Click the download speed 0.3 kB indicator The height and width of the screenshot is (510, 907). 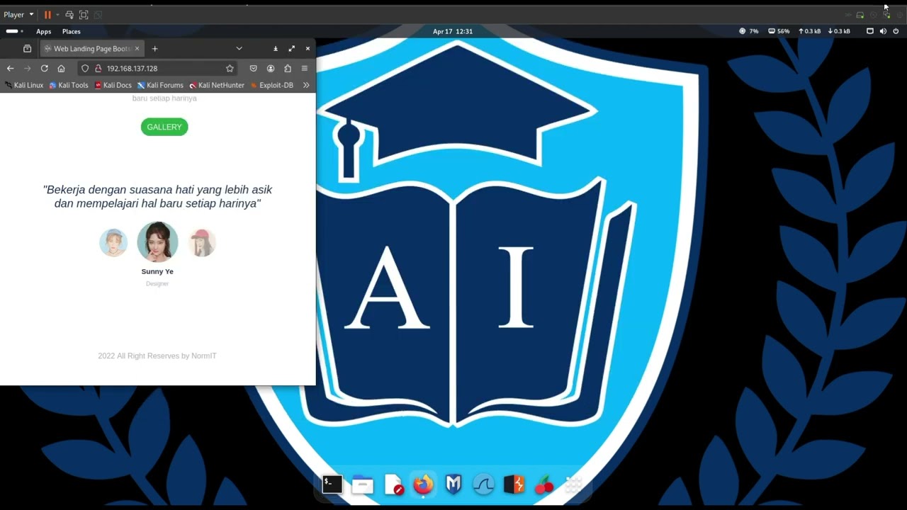click(x=839, y=31)
